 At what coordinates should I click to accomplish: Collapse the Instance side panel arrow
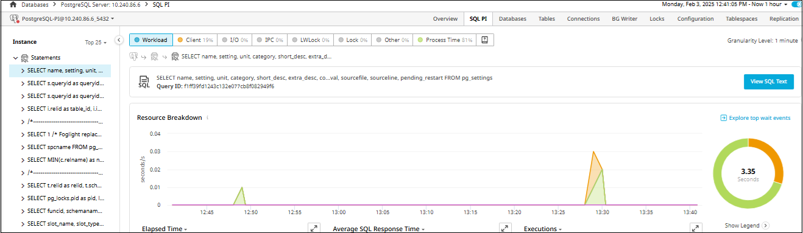pyautogui.click(x=119, y=40)
